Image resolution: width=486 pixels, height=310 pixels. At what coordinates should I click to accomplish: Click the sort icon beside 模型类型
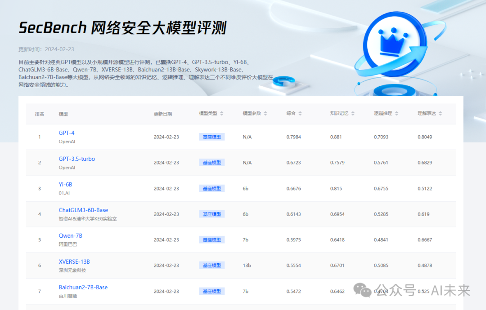pos(221,114)
